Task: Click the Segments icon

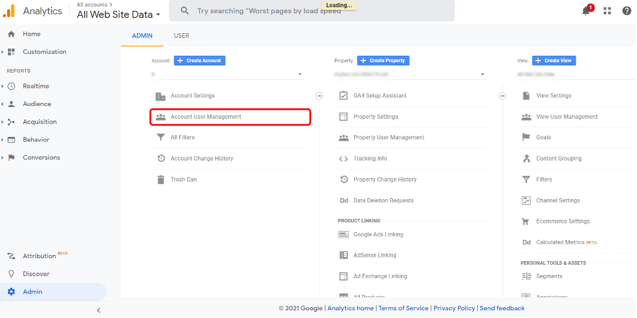Action: coord(526,276)
